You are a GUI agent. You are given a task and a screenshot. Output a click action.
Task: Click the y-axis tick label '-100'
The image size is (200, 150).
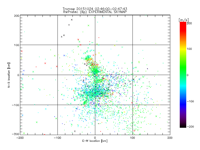pos(15,105)
